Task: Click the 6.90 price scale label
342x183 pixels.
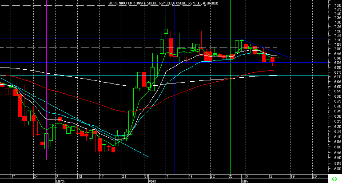Action: (x=338, y=58)
